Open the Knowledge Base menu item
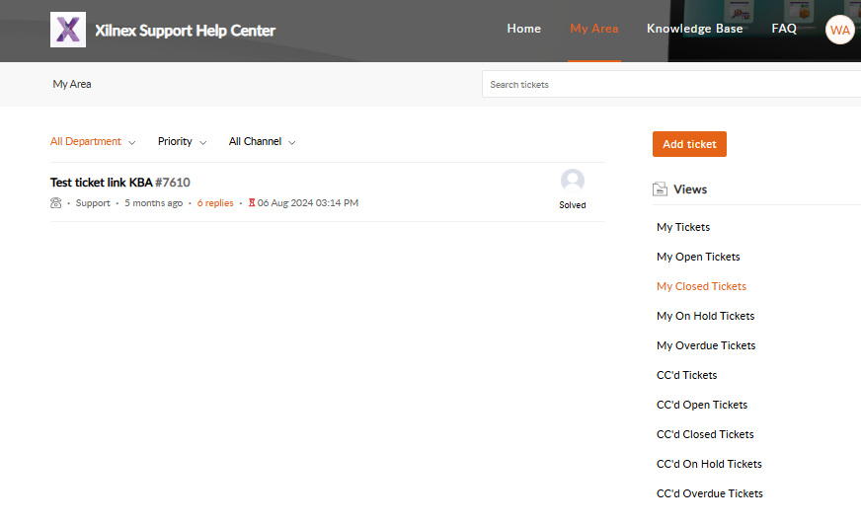 tap(694, 29)
